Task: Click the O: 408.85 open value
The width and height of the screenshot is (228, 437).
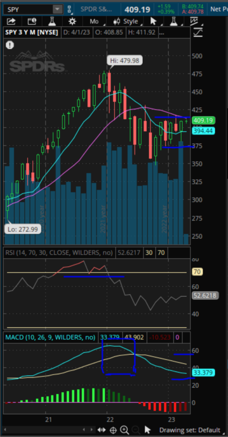Action: pyautogui.click(x=109, y=32)
